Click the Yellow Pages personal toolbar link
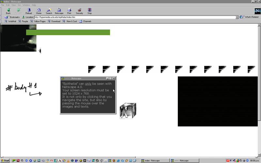This screenshot has width=261, height=163. pos(39,21)
